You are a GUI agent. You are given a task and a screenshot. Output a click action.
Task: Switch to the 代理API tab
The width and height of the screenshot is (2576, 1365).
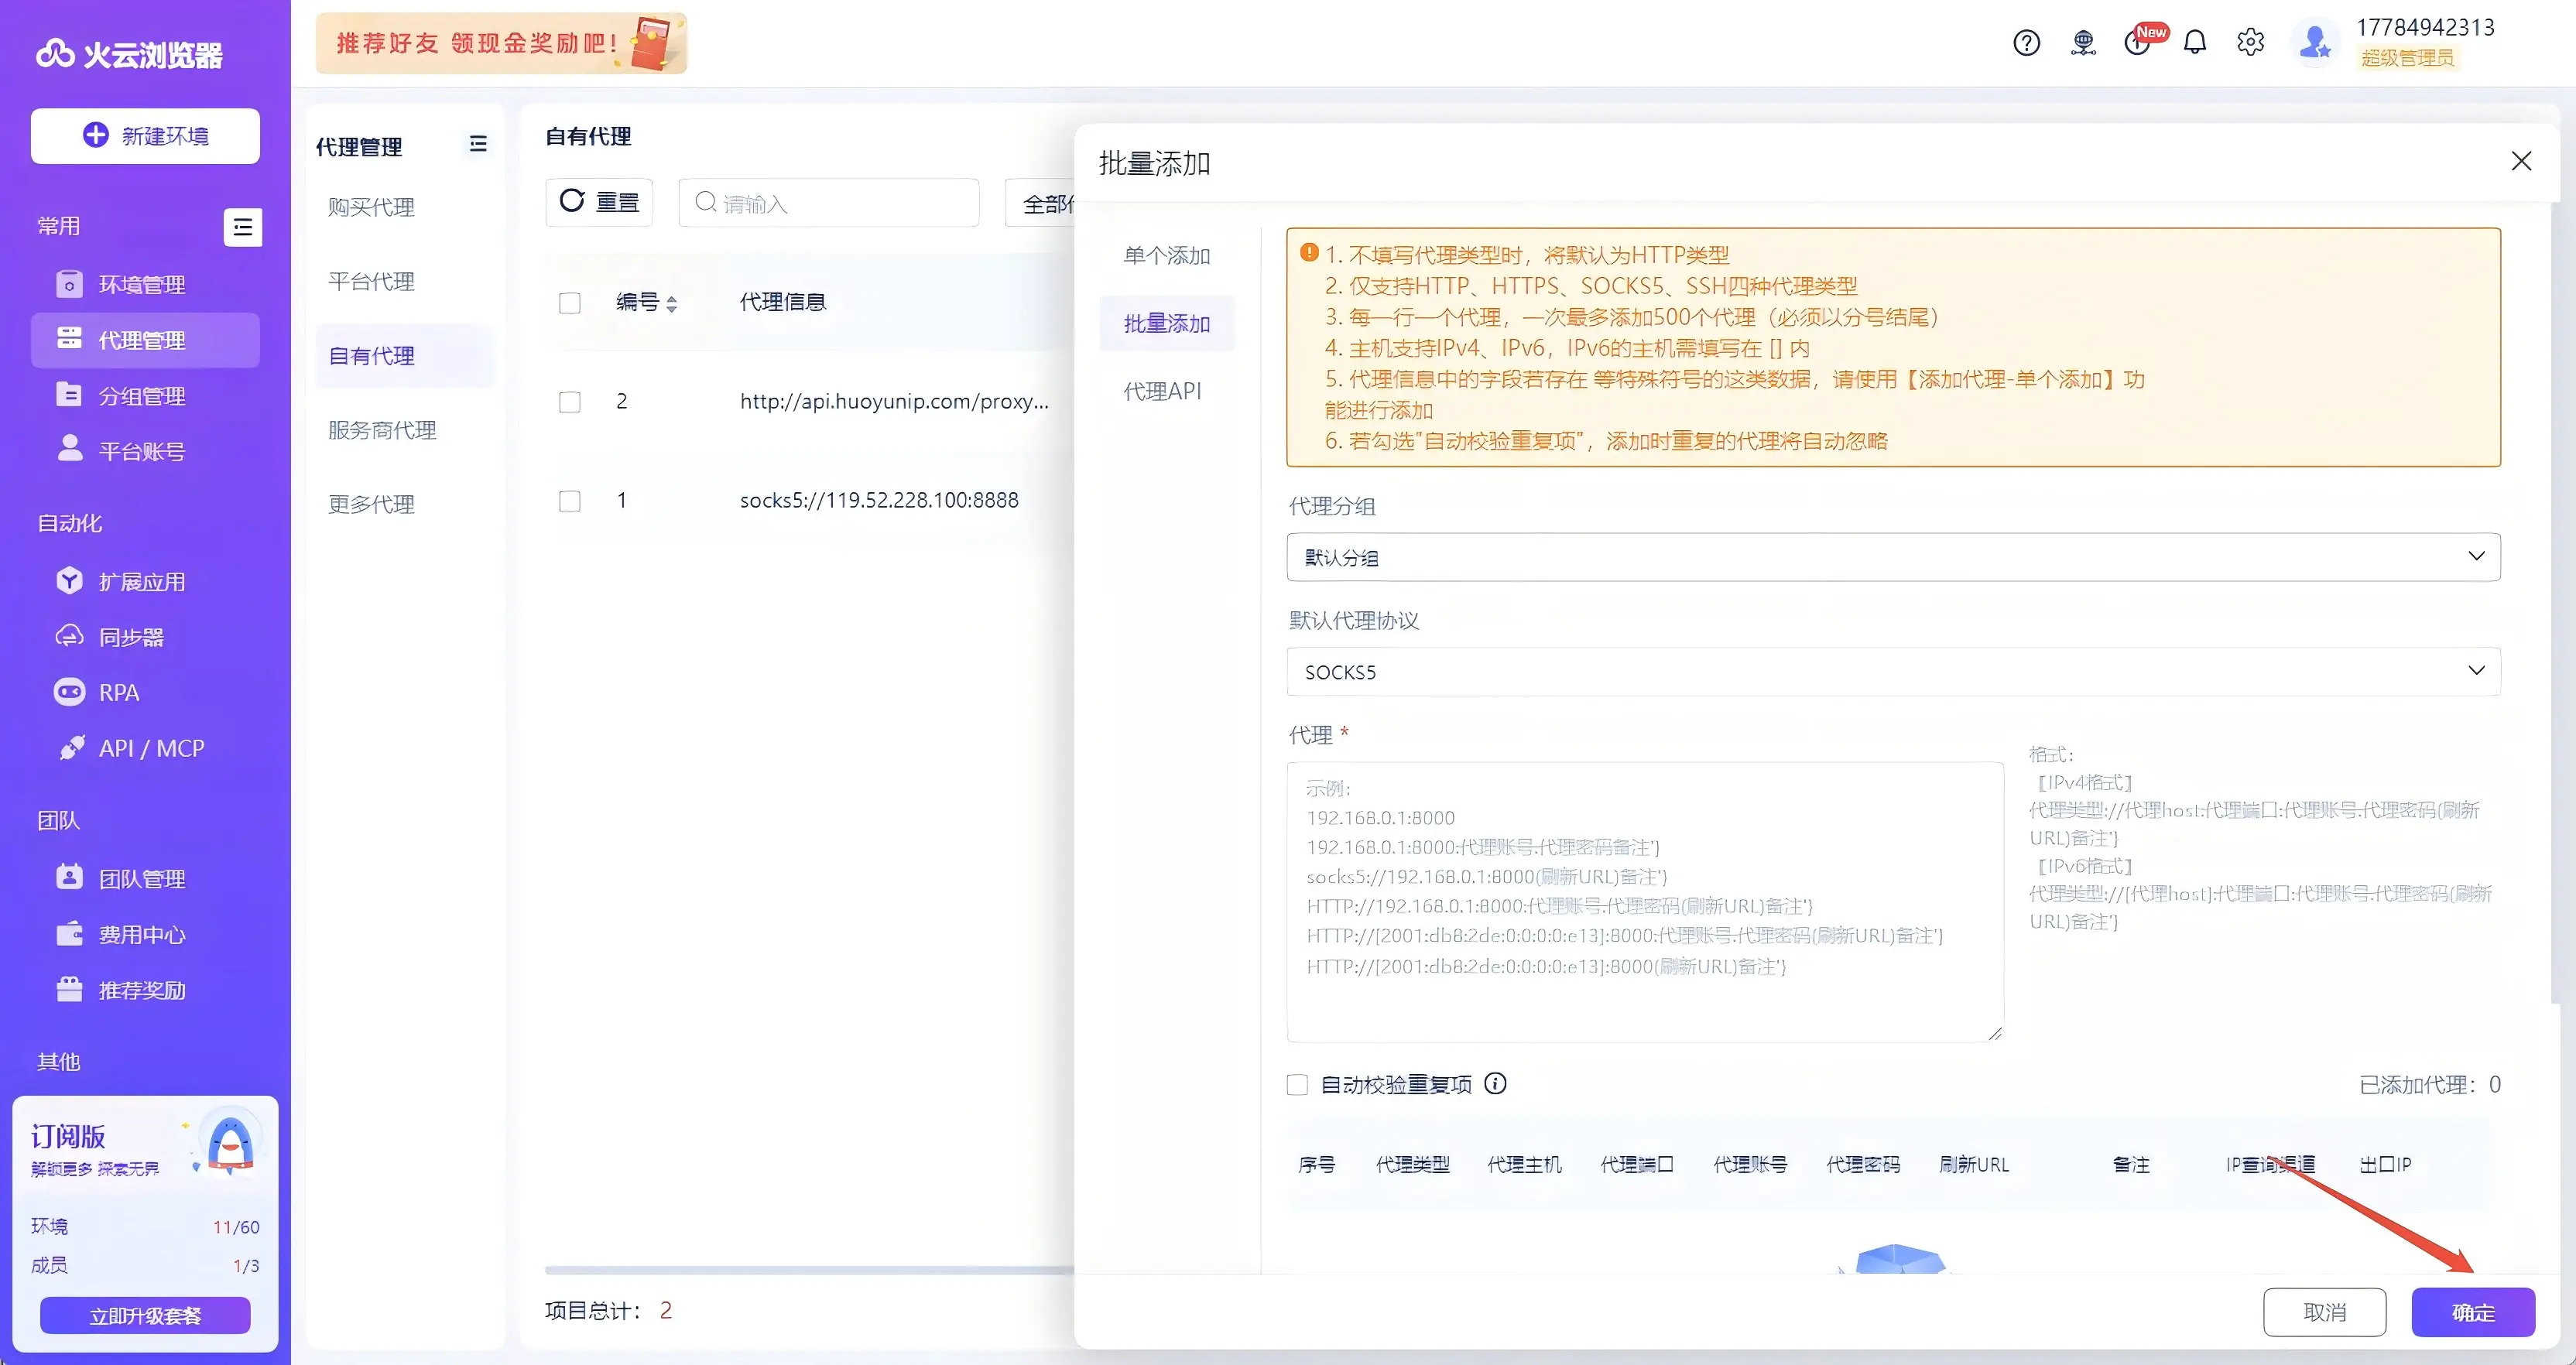point(1162,391)
